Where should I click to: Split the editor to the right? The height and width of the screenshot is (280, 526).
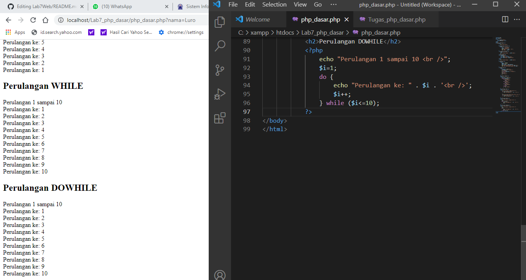(505, 19)
